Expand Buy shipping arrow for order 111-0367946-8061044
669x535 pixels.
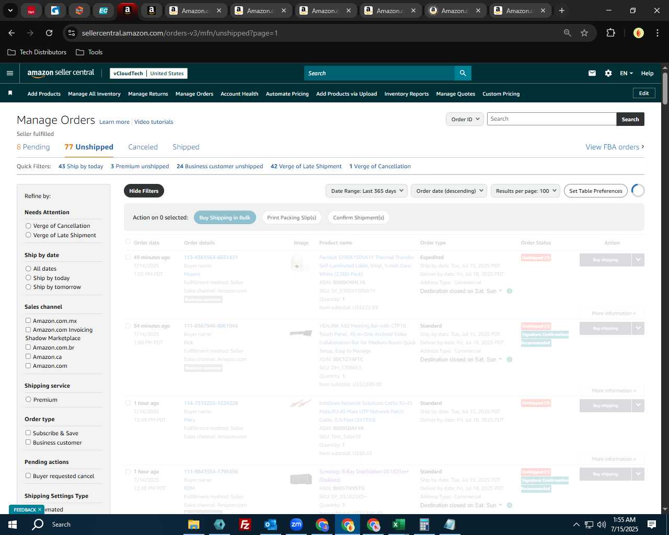[638, 328]
